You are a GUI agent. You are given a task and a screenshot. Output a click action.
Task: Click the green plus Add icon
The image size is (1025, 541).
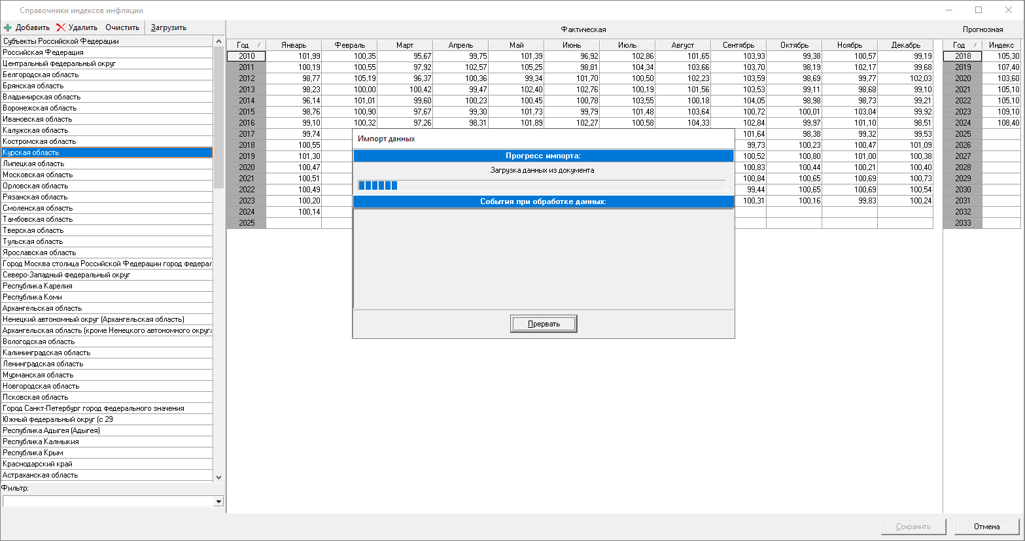point(8,27)
